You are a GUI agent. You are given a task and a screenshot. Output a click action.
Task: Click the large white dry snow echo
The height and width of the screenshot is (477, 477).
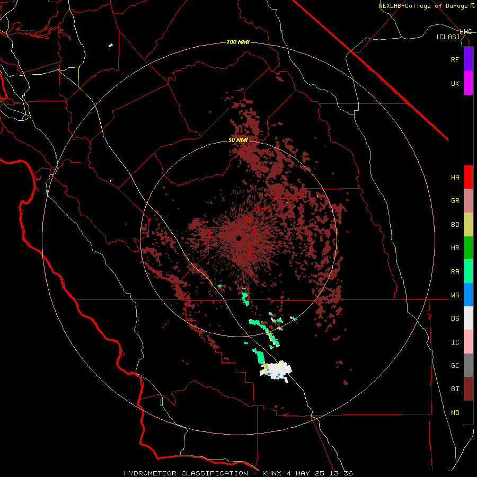277,370
